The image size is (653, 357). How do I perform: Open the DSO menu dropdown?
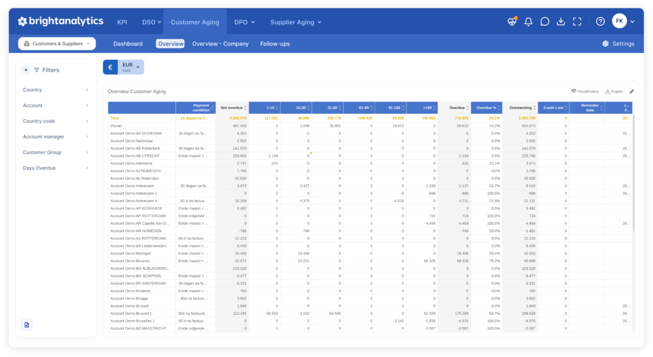coord(151,22)
